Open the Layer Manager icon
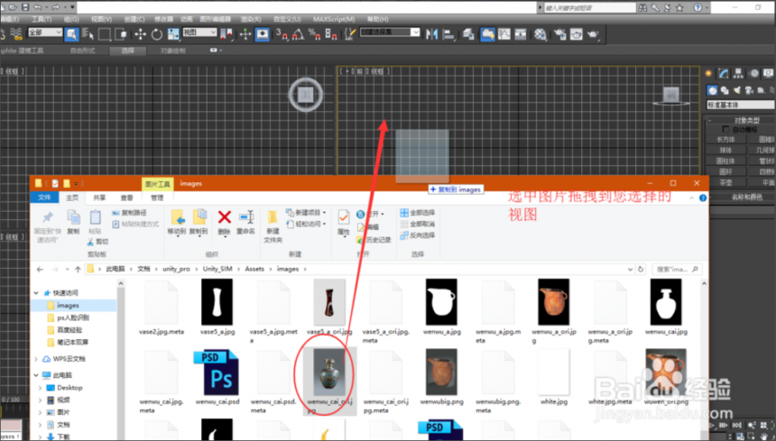 (468, 34)
